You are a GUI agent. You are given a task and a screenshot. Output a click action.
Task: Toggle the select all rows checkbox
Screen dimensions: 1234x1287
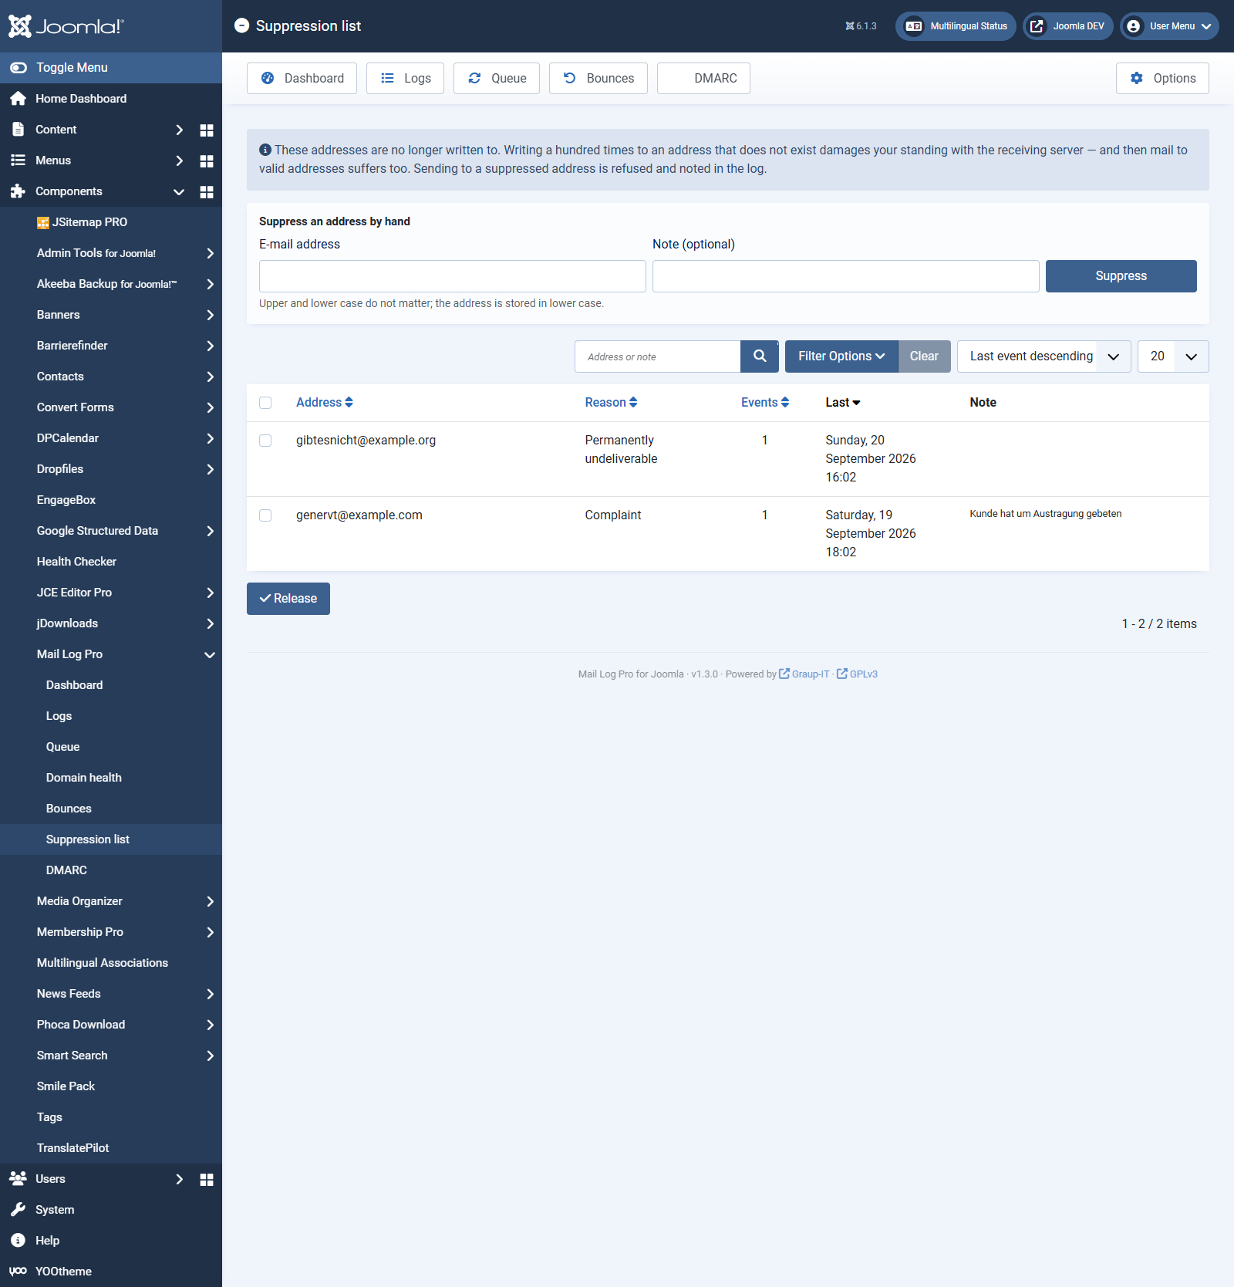click(x=265, y=403)
